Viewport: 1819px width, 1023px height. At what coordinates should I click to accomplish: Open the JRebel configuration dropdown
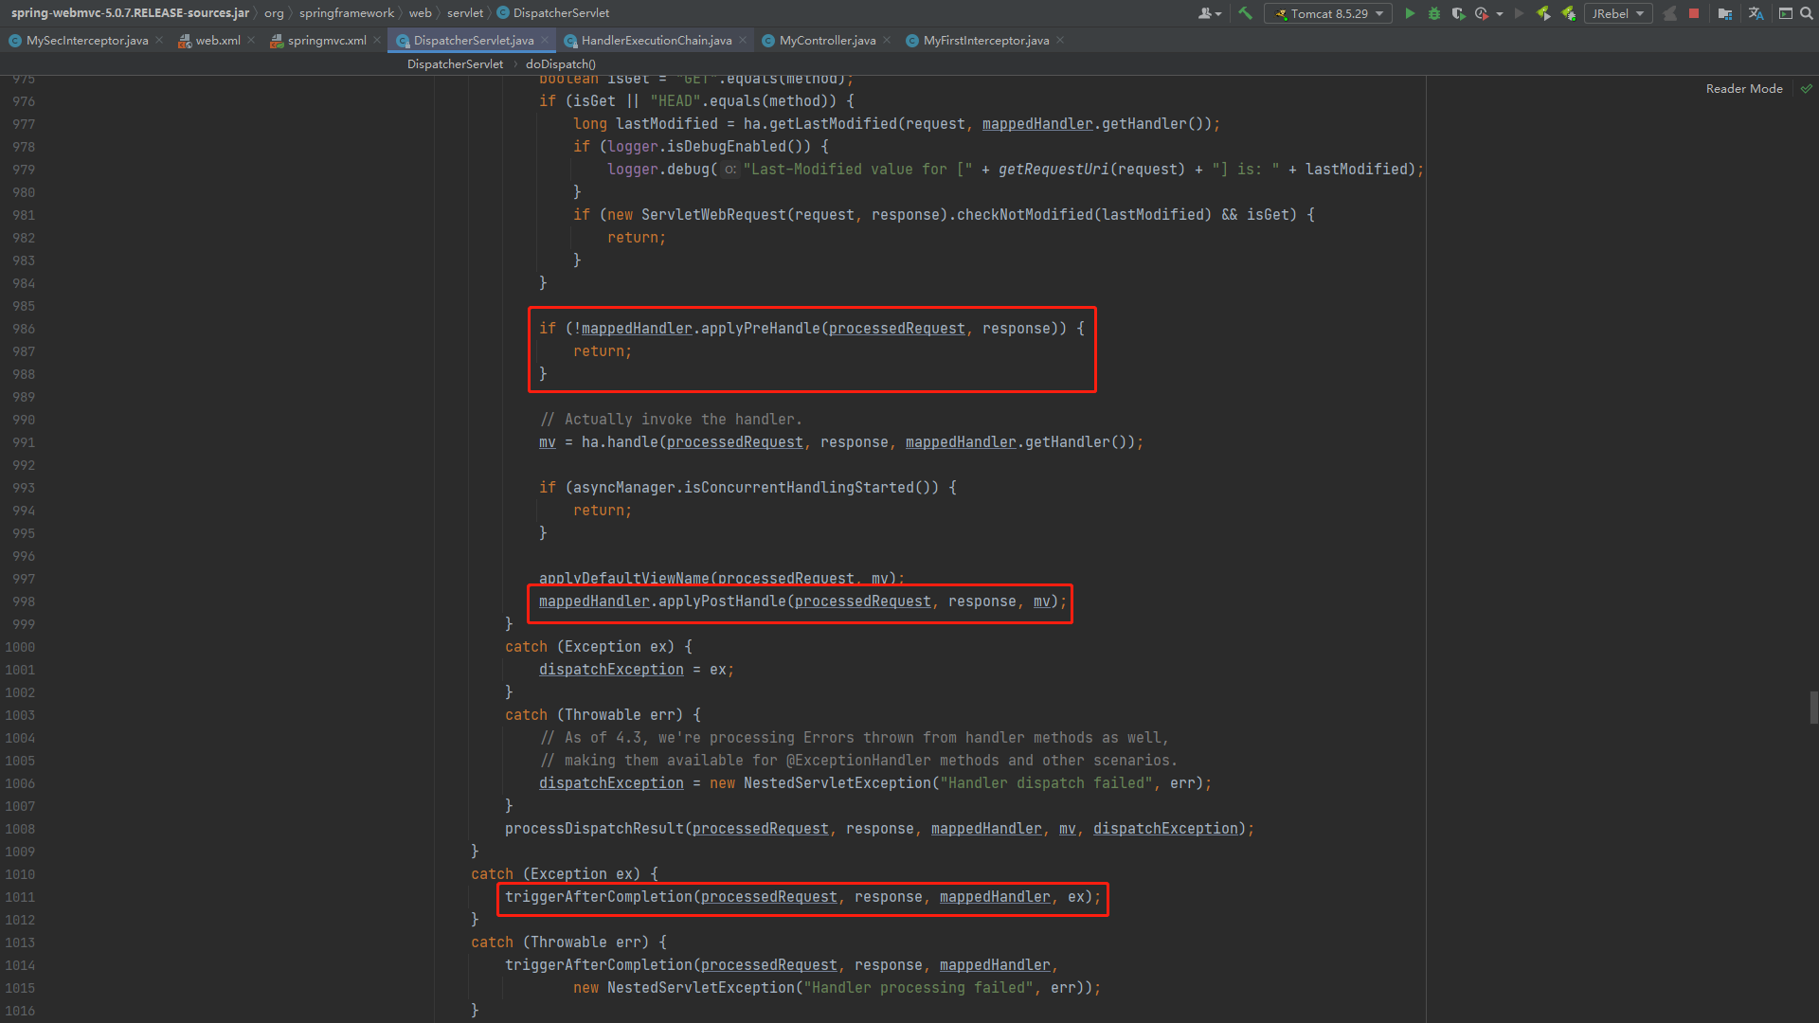[1618, 13]
